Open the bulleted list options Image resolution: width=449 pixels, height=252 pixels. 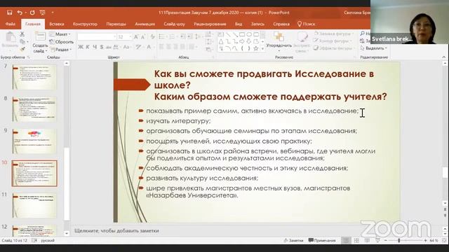162,36
